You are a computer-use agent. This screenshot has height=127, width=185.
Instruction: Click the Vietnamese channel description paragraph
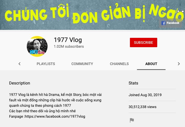(x=55, y=105)
